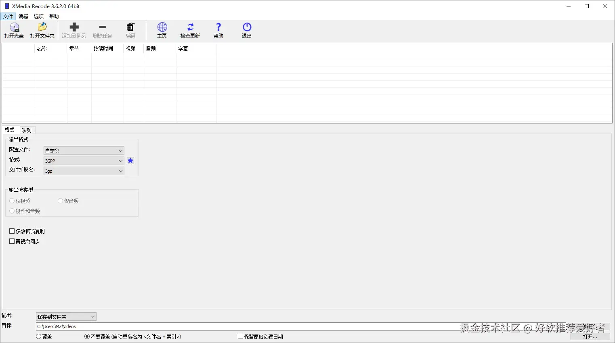Enable the 音视频同步 checkbox
The width and height of the screenshot is (615, 343).
pos(12,241)
